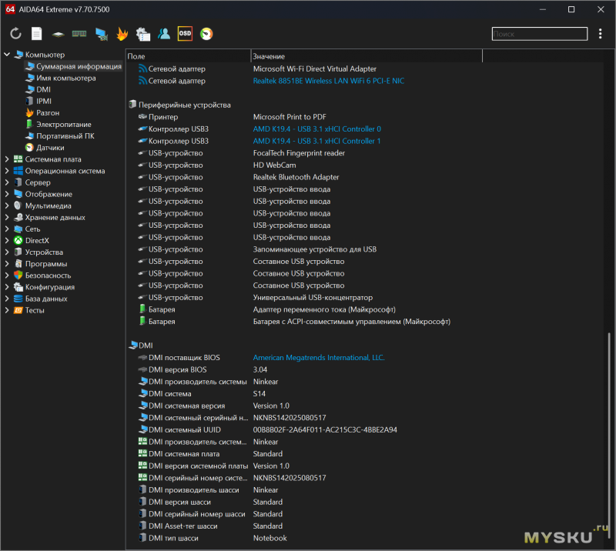Expand the Хранение данных node
Screen dimensions: 616x551
point(7,217)
